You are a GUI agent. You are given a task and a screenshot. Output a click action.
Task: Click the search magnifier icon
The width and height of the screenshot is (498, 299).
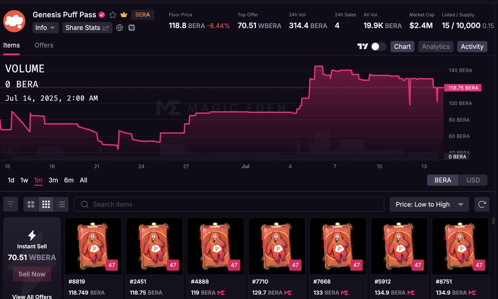[x=85, y=204]
